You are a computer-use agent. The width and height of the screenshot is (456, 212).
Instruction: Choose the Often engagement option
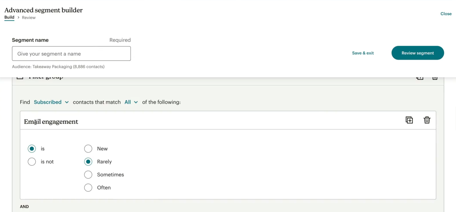click(88, 188)
